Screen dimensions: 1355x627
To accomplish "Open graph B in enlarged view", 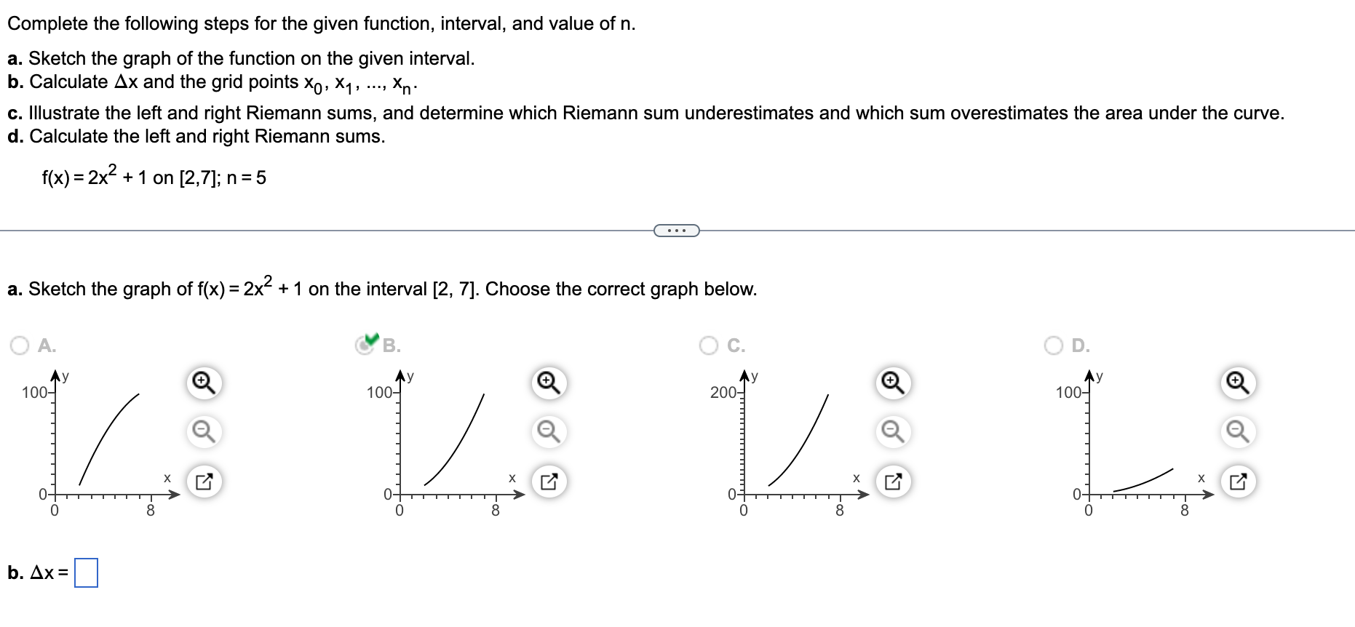I will (547, 480).
